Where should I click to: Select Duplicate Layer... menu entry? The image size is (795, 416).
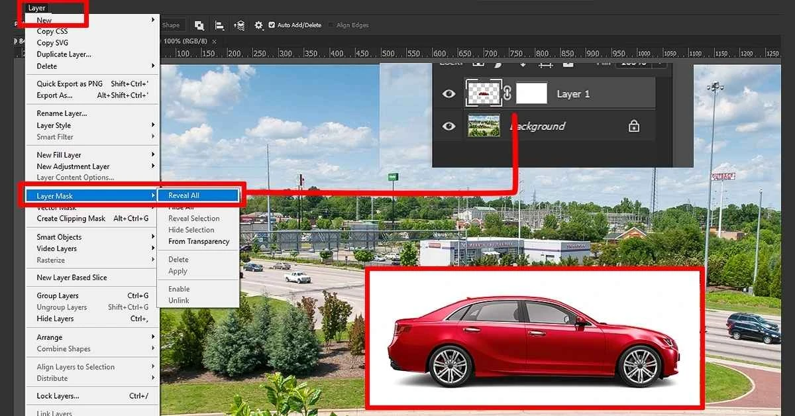tap(64, 54)
